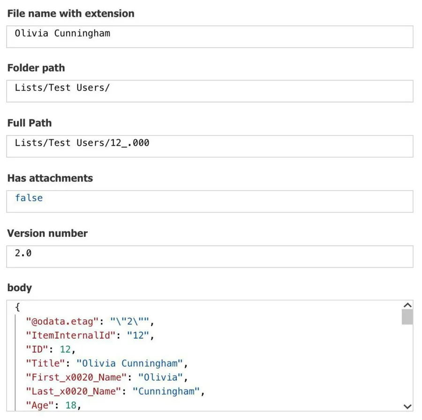Click the "Has attachments" label
422x420 pixels.
[x=50, y=178]
